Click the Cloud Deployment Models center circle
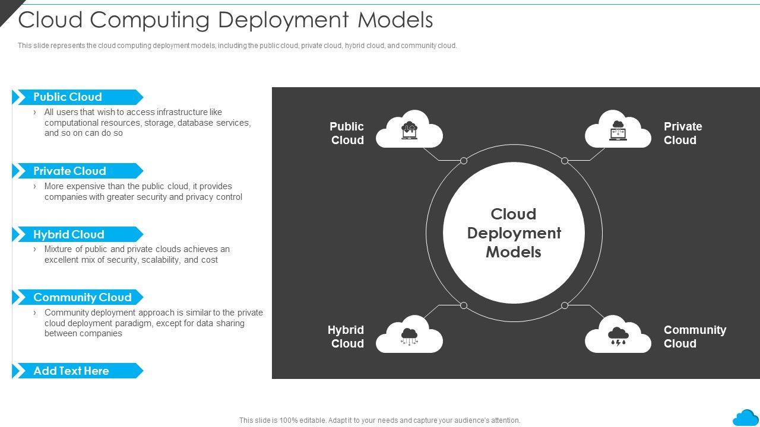 (514, 233)
